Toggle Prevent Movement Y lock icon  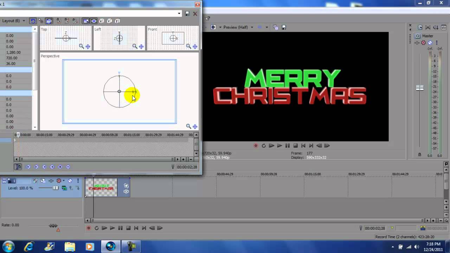coord(67,21)
